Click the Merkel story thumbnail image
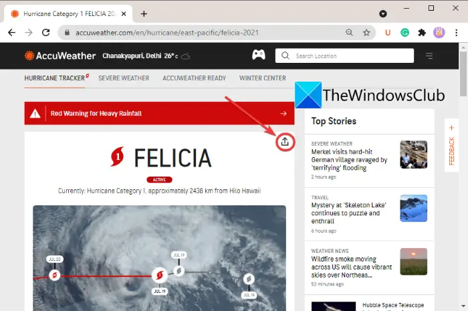The height and width of the screenshot is (311, 468). coord(414,154)
